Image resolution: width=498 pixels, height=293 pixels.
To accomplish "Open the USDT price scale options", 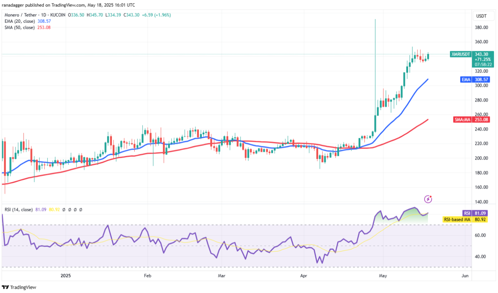I will (483, 16).
